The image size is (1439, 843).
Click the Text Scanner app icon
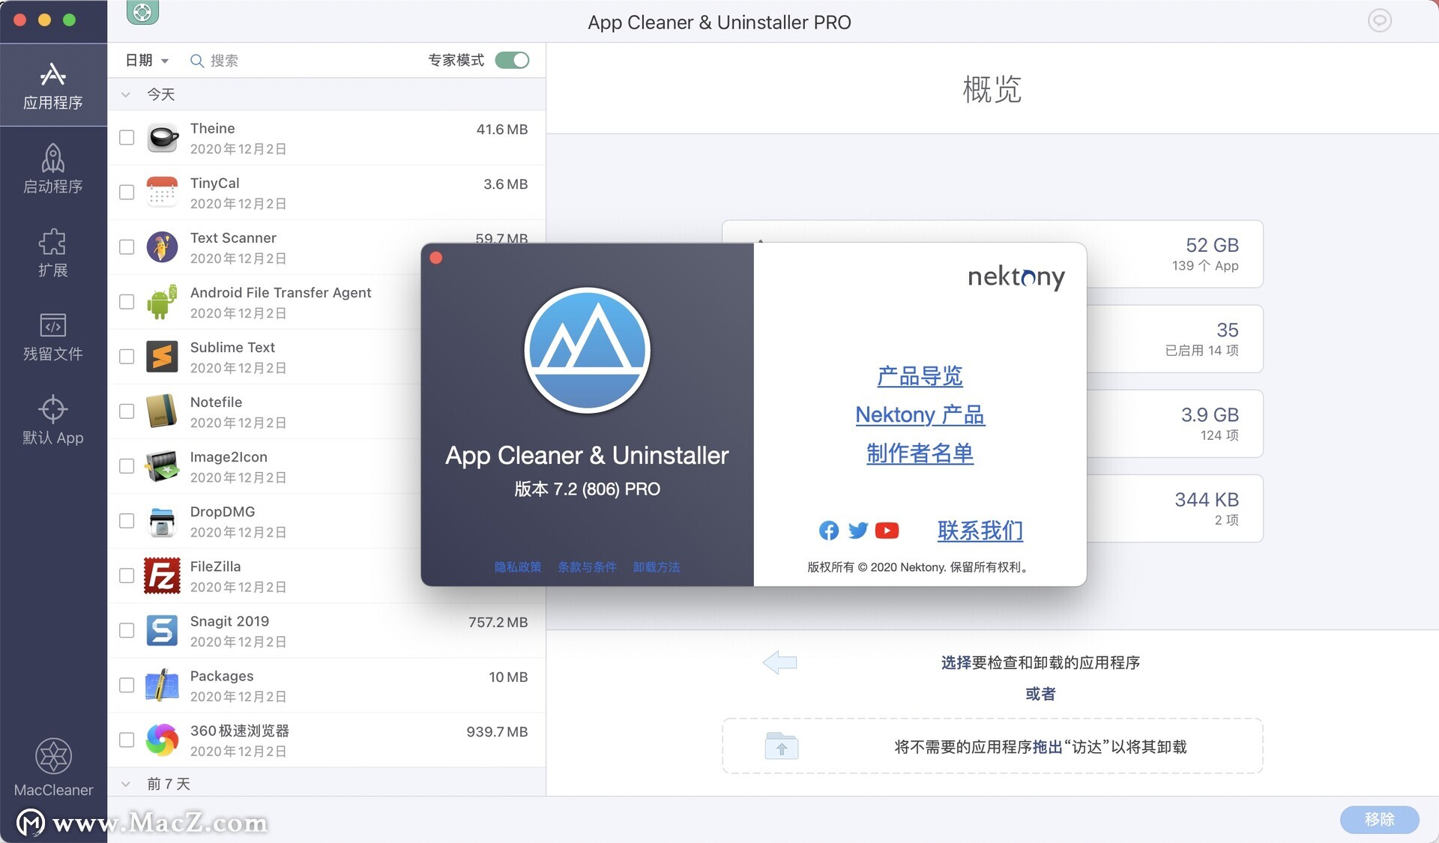click(162, 247)
